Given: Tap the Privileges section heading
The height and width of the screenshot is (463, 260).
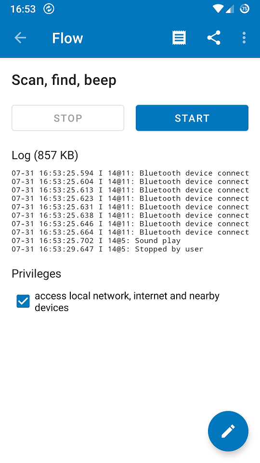Looking at the screenshot, I should [36, 274].
